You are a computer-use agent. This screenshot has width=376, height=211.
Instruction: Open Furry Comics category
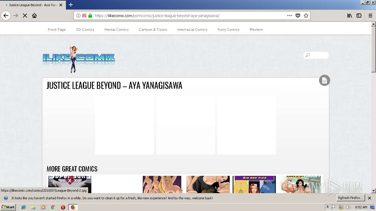(x=229, y=30)
